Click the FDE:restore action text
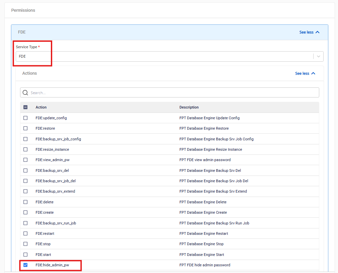 pyautogui.click(x=45, y=128)
